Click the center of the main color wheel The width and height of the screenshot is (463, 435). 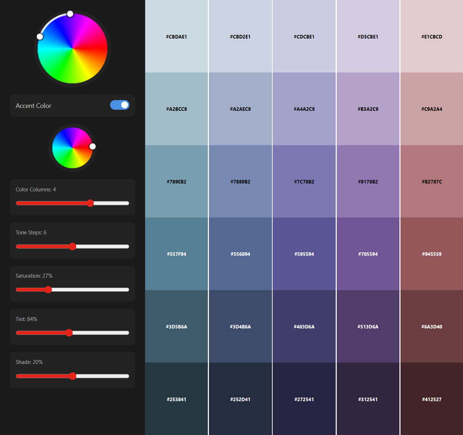[x=72, y=48]
